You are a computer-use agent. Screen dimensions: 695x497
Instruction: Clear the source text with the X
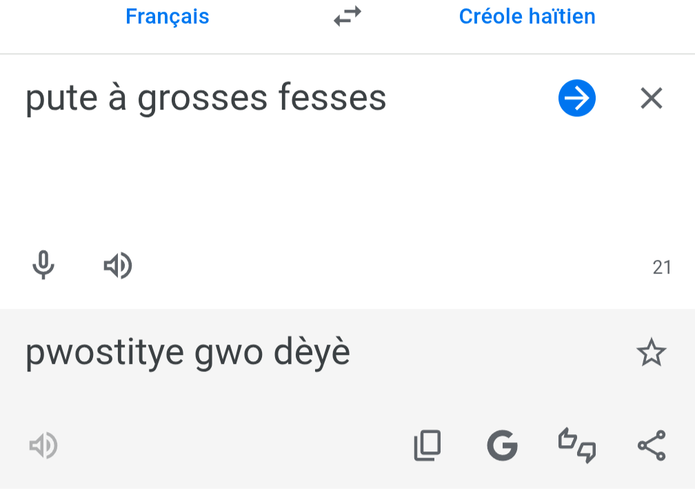pos(652,99)
